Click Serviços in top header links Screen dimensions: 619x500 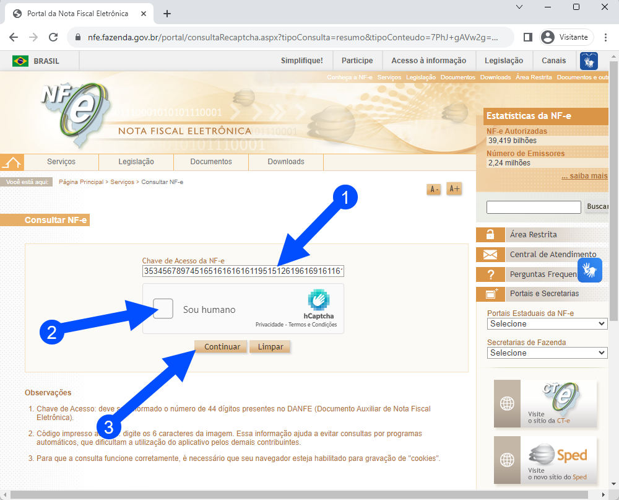389,77
